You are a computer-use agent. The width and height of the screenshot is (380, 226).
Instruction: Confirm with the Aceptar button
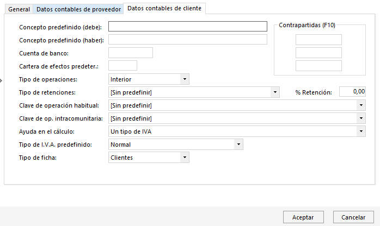pos(303,217)
